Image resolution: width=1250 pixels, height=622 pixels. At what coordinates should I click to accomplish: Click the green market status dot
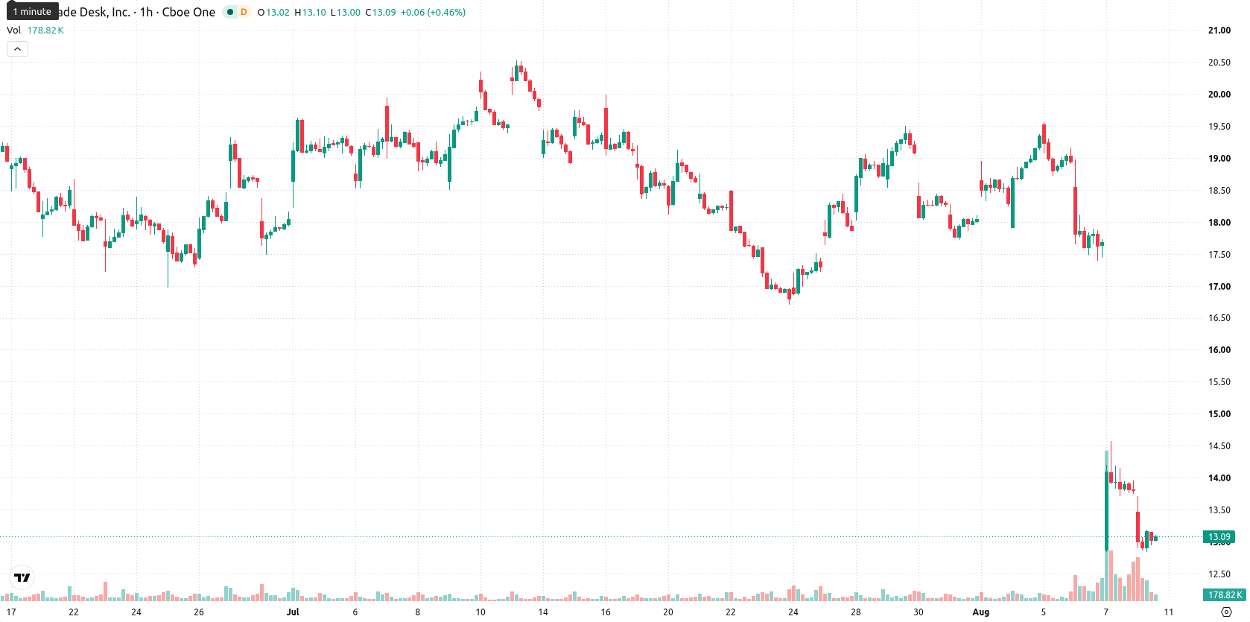(x=230, y=12)
